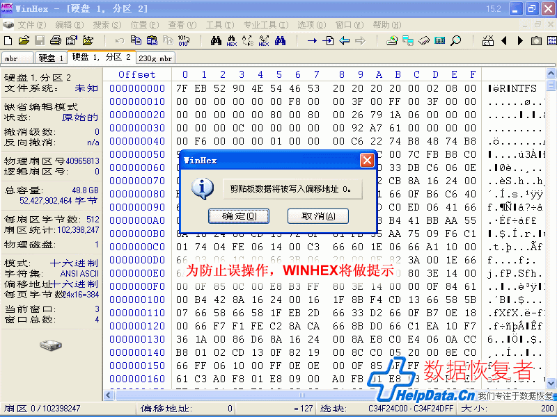Open the 帮助(H) menu
The height and width of the screenshot is (417, 557).
(387, 25)
